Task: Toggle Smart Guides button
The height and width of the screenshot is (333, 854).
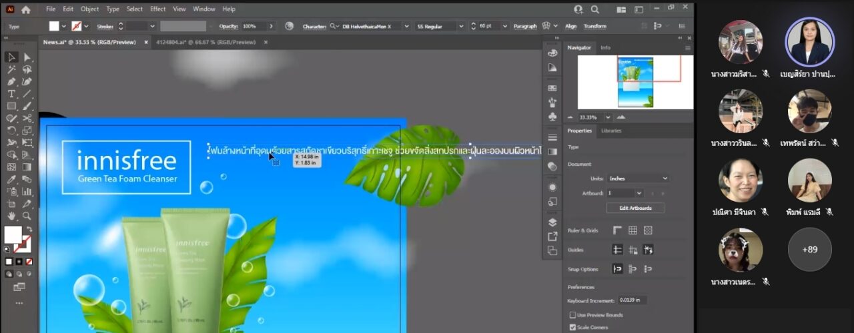Action: pos(648,250)
